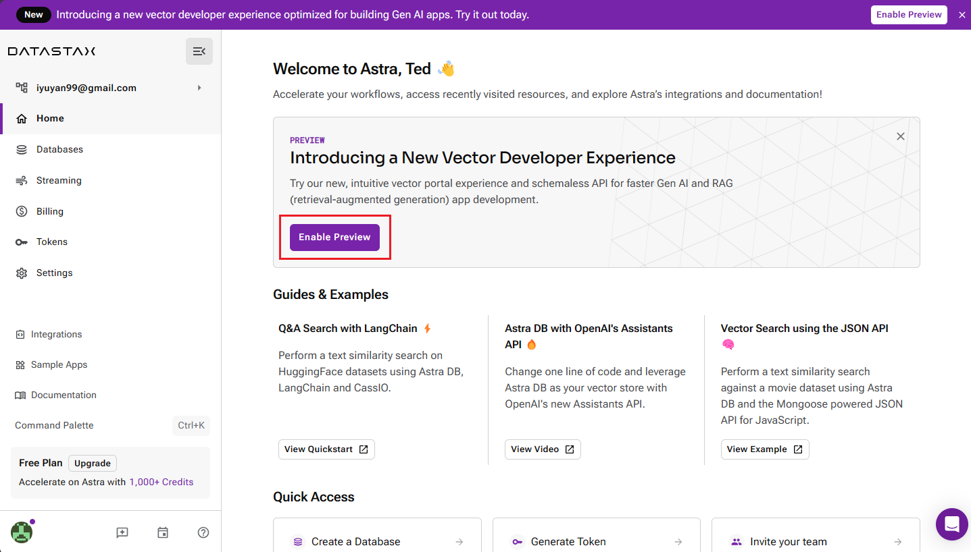Click the View Quickstart button
971x552 pixels.
coord(326,449)
